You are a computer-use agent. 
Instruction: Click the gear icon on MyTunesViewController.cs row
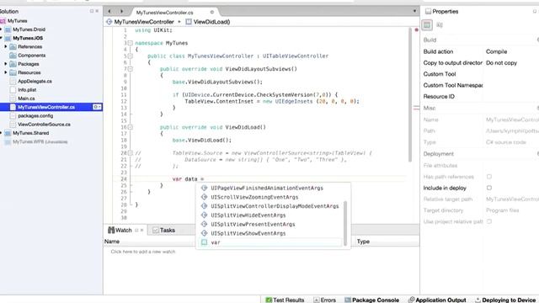97,107
